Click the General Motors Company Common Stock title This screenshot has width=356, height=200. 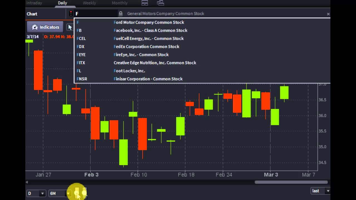pyautogui.click(x=165, y=14)
